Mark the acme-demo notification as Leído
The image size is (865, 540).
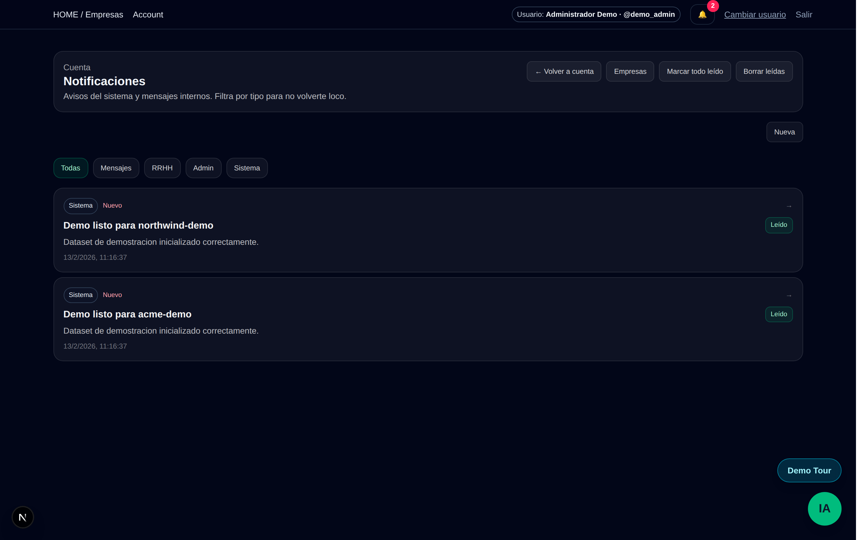(779, 314)
